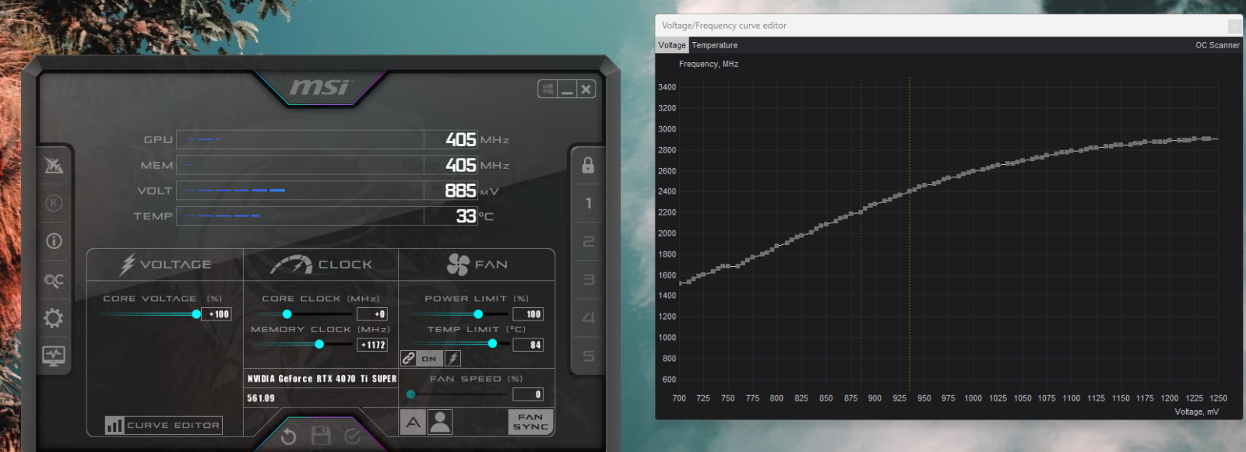Launch OC Scanner icon in Afterburner sidebar
Viewport: 1246px width, 452px height.
click(x=54, y=280)
